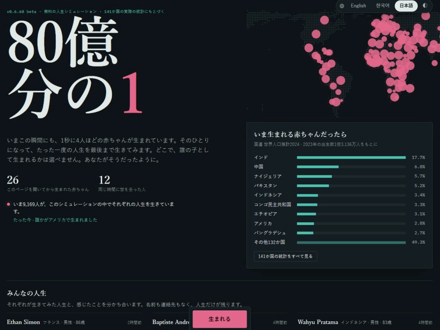
Task: Click the その他132か国 bar
Action: [351, 242]
